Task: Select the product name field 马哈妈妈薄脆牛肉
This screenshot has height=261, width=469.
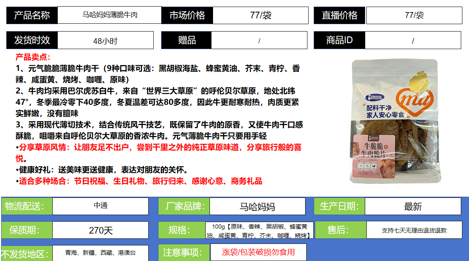Action: [x=110, y=15]
